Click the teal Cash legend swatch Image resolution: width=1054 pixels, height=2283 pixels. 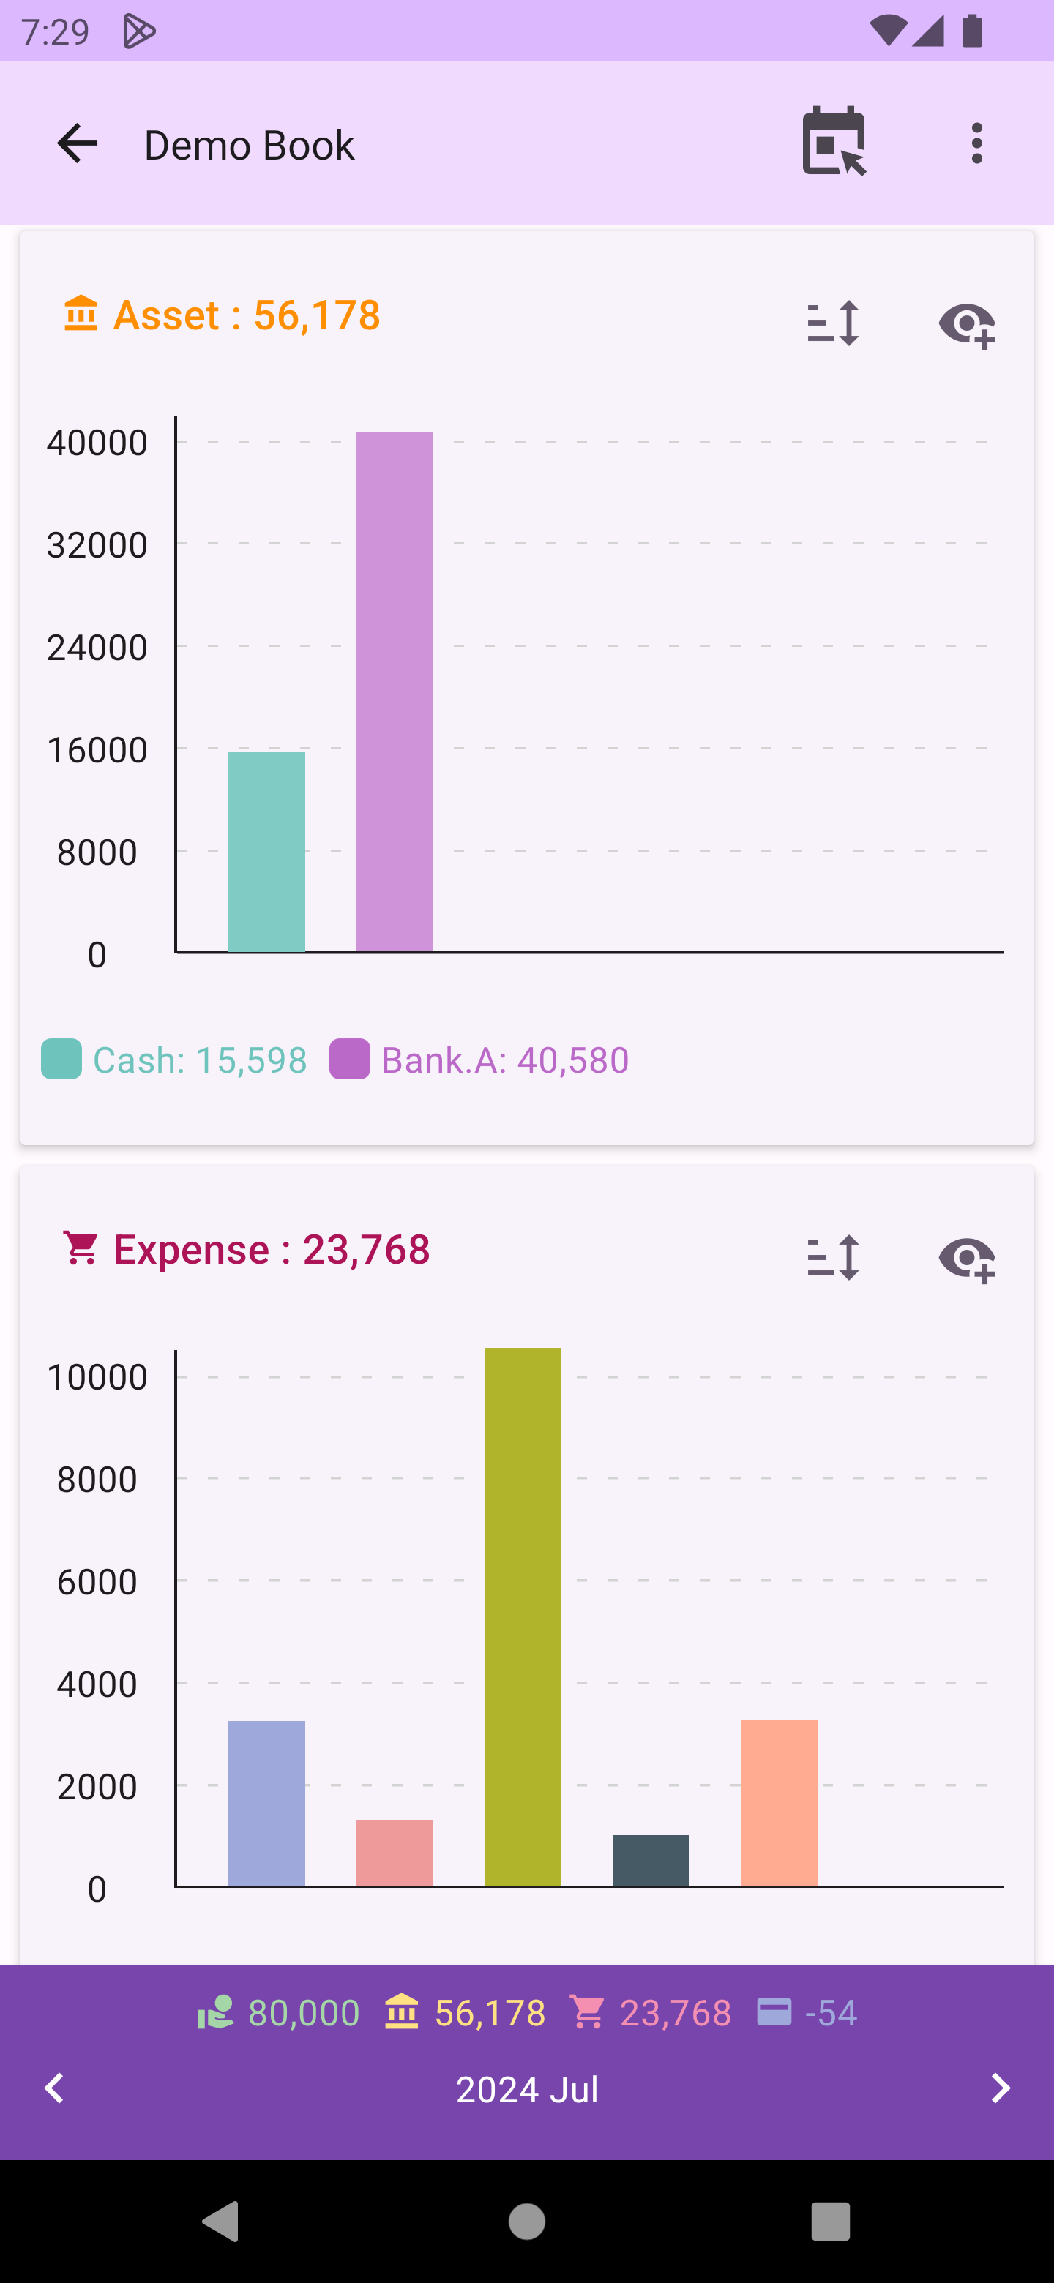click(x=62, y=1059)
